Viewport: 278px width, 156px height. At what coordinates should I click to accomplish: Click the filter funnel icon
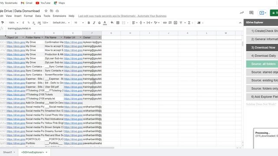[x=181, y=23]
